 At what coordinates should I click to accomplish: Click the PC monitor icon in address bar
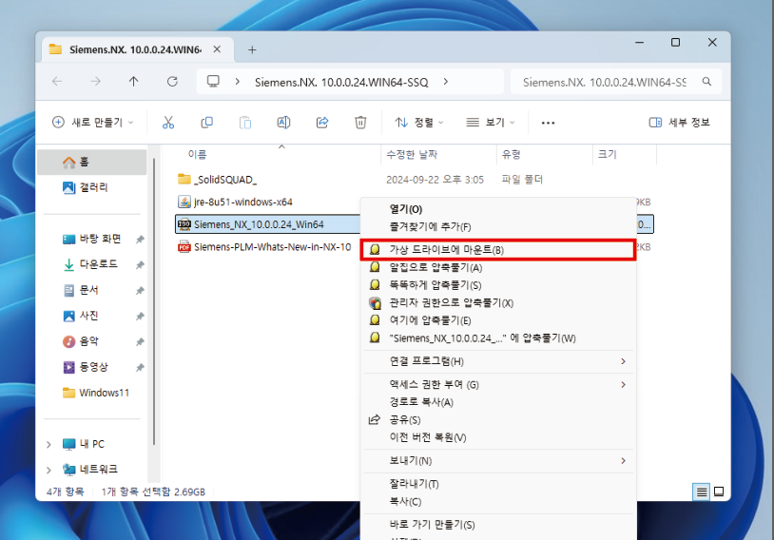pos(213,82)
